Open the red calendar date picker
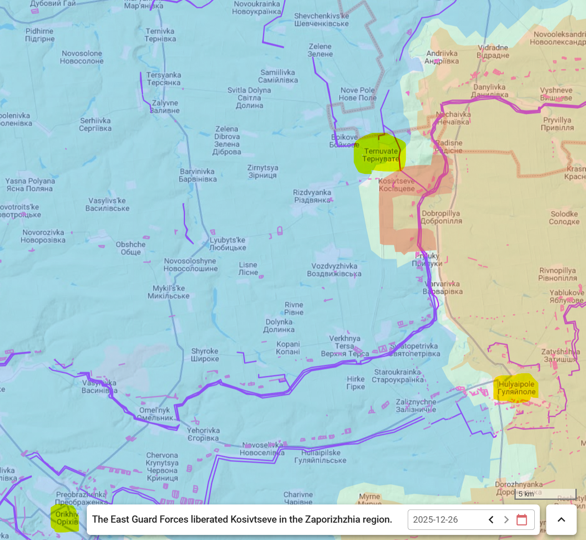 pyautogui.click(x=522, y=520)
